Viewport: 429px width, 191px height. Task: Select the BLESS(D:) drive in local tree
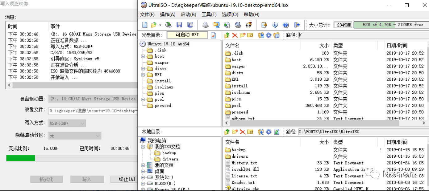click(x=165, y=184)
